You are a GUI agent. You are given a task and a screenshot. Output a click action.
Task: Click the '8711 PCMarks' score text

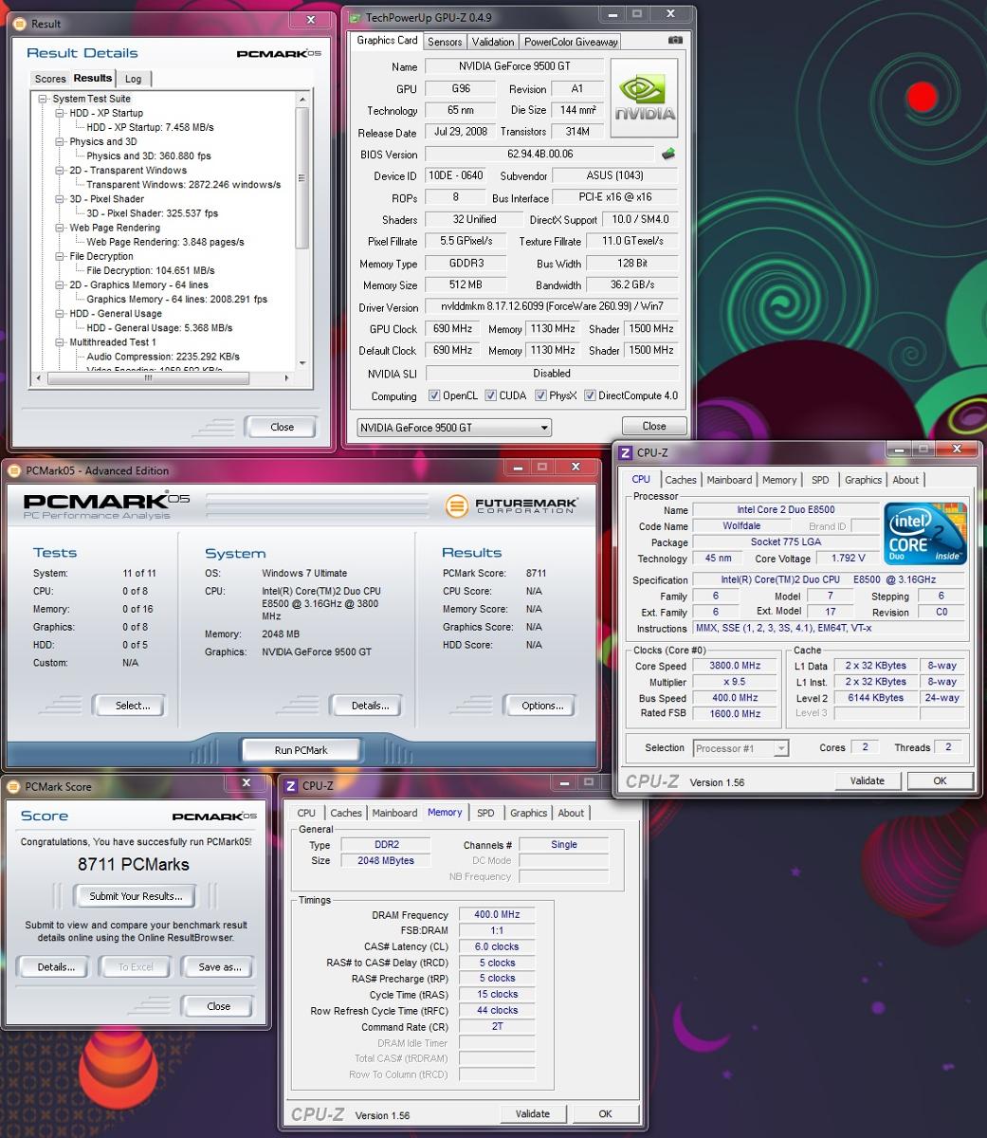(134, 865)
